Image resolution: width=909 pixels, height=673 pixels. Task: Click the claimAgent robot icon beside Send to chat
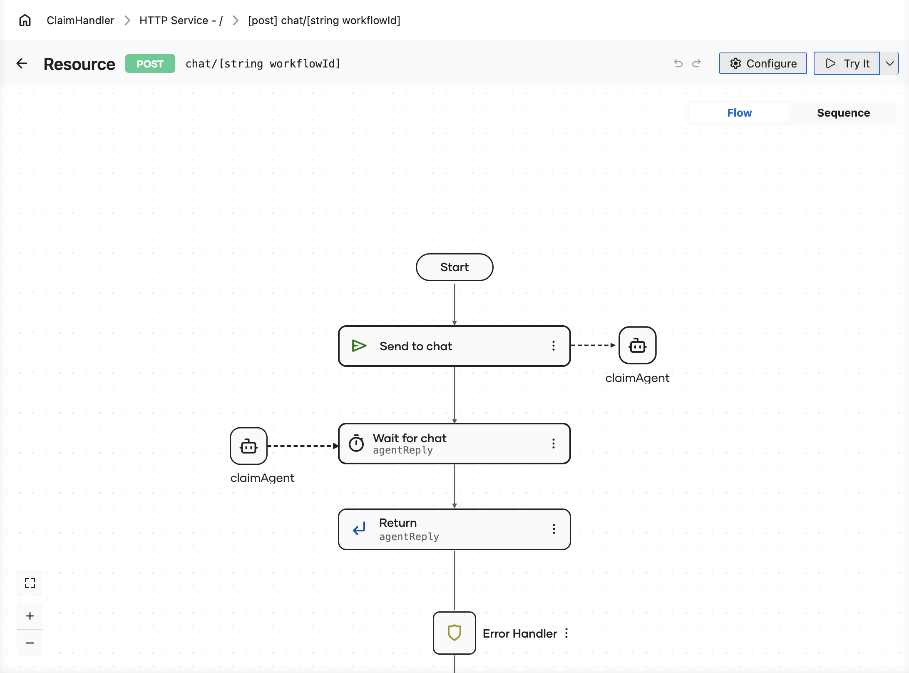click(638, 345)
